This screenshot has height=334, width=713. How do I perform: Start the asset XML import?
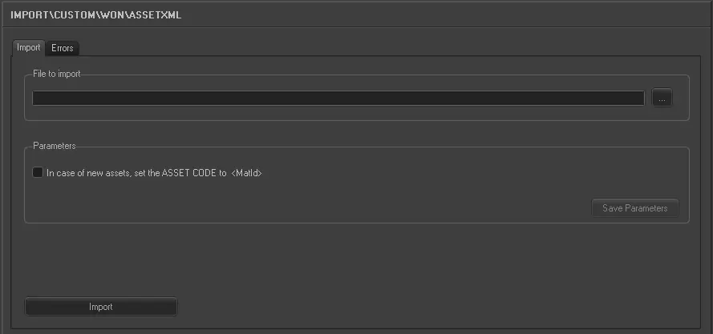[x=101, y=307]
